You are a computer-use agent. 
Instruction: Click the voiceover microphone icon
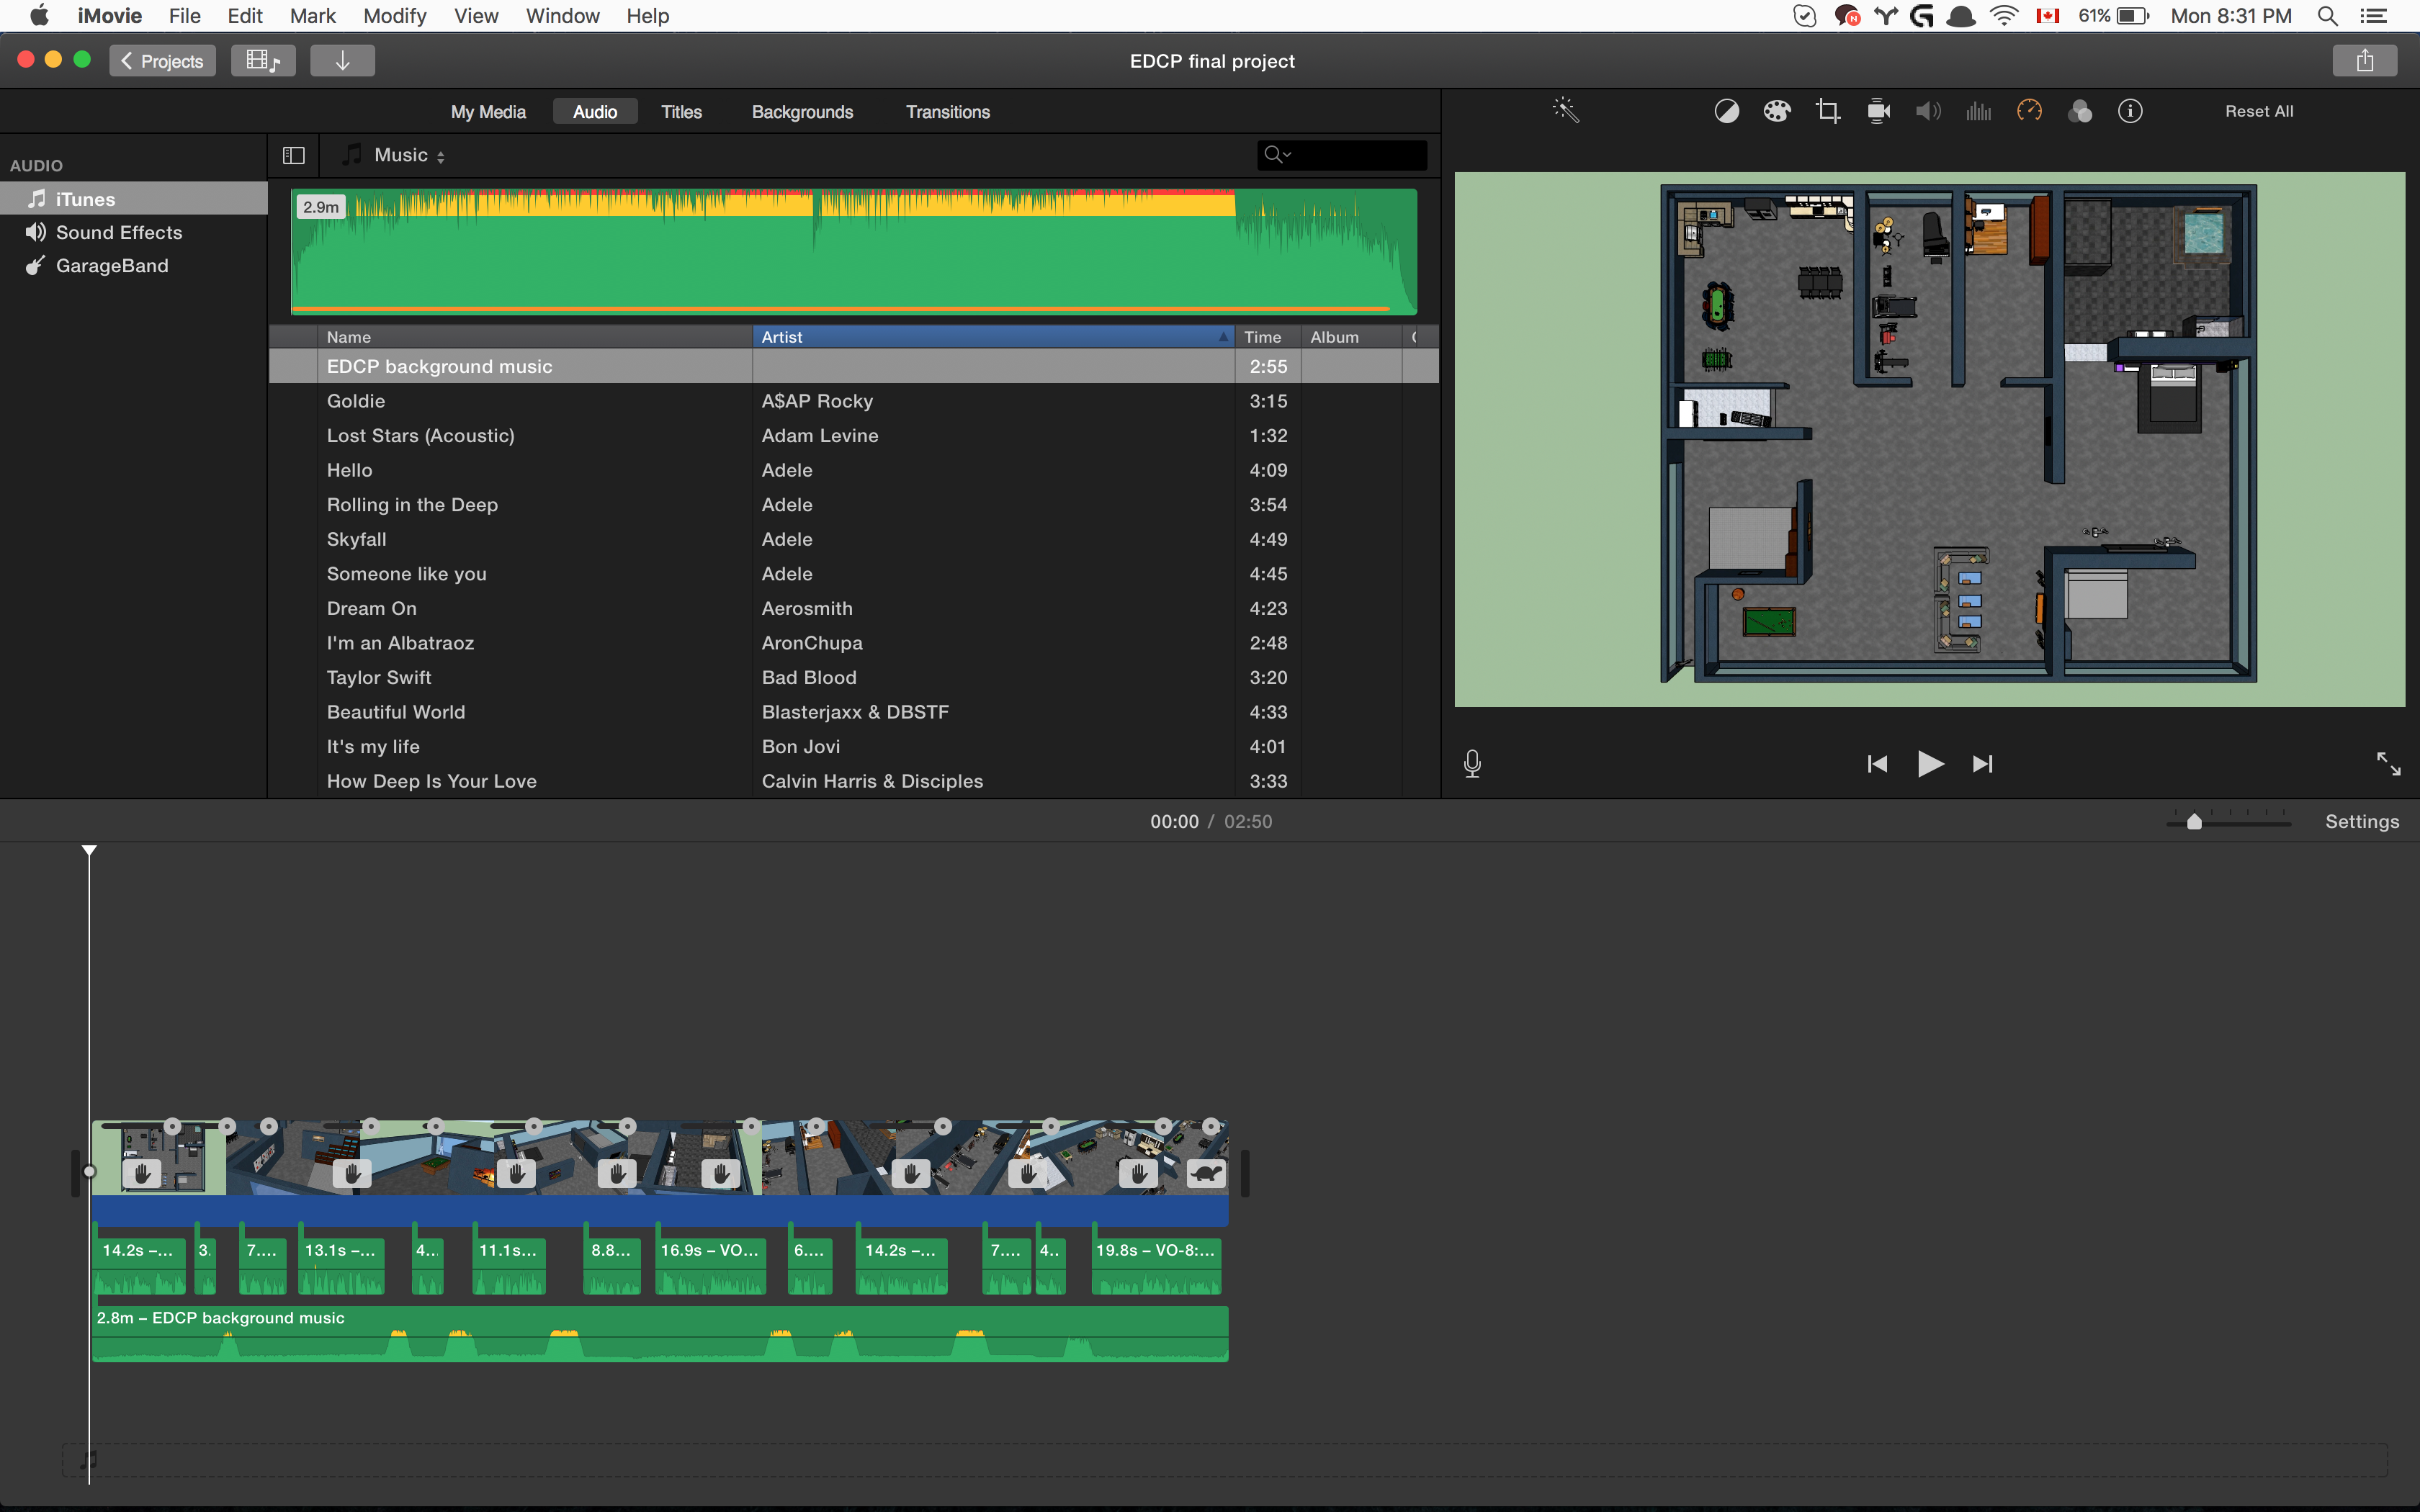pyautogui.click(x=1472, y=764)
